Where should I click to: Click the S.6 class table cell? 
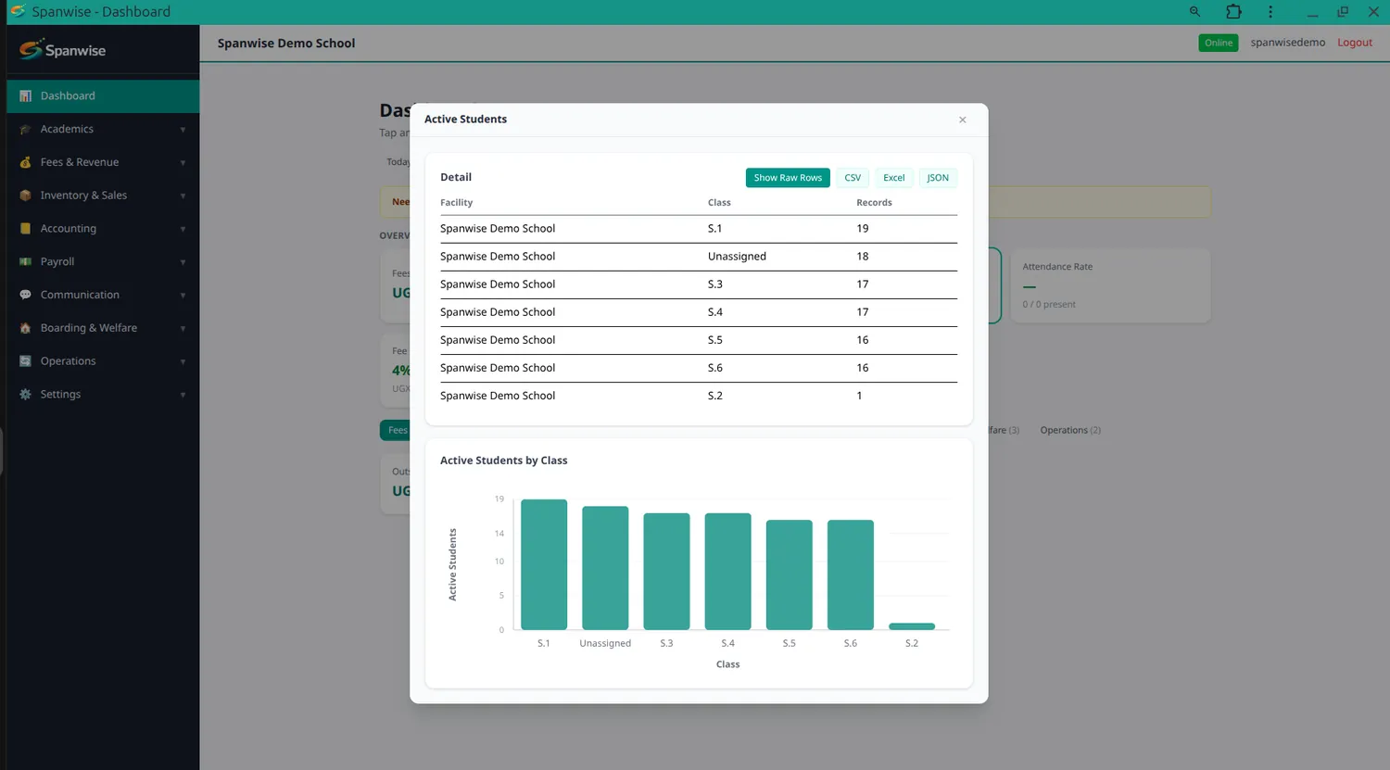tap(715, 368)
